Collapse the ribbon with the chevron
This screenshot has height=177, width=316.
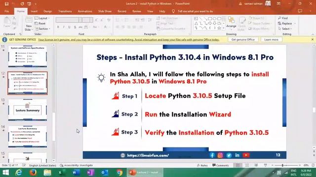[x=313, y=34]
